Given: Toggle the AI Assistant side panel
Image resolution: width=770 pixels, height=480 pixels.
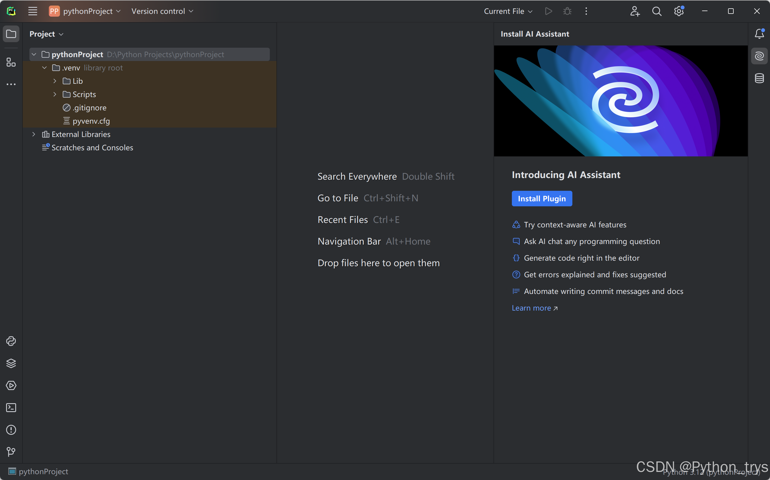Looking at the screenshot, I should tap(759, 56).
